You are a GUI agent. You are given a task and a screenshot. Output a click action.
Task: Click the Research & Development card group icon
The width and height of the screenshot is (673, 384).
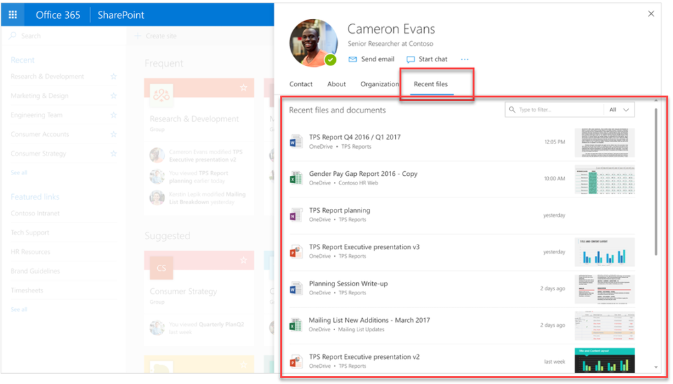pos(161,95)
